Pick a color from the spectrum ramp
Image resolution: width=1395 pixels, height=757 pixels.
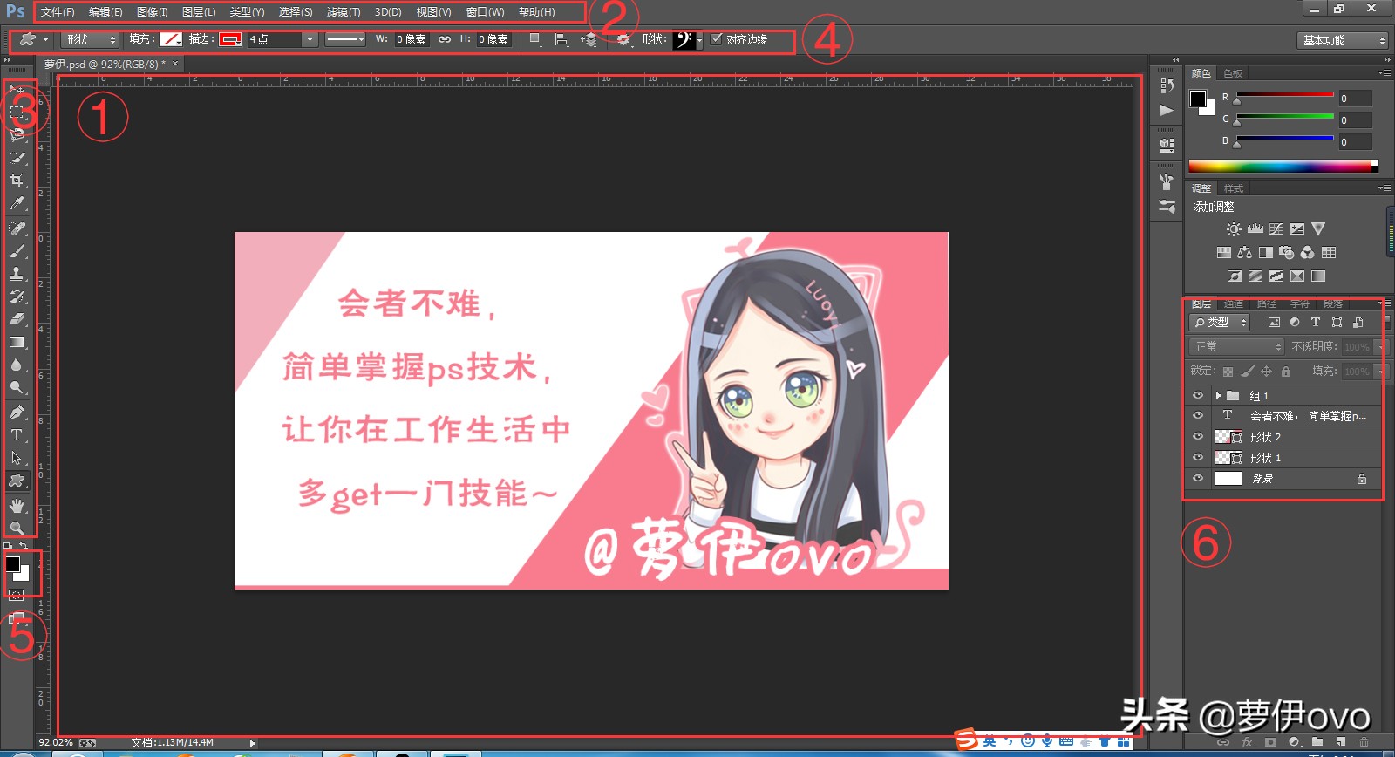1283,166
